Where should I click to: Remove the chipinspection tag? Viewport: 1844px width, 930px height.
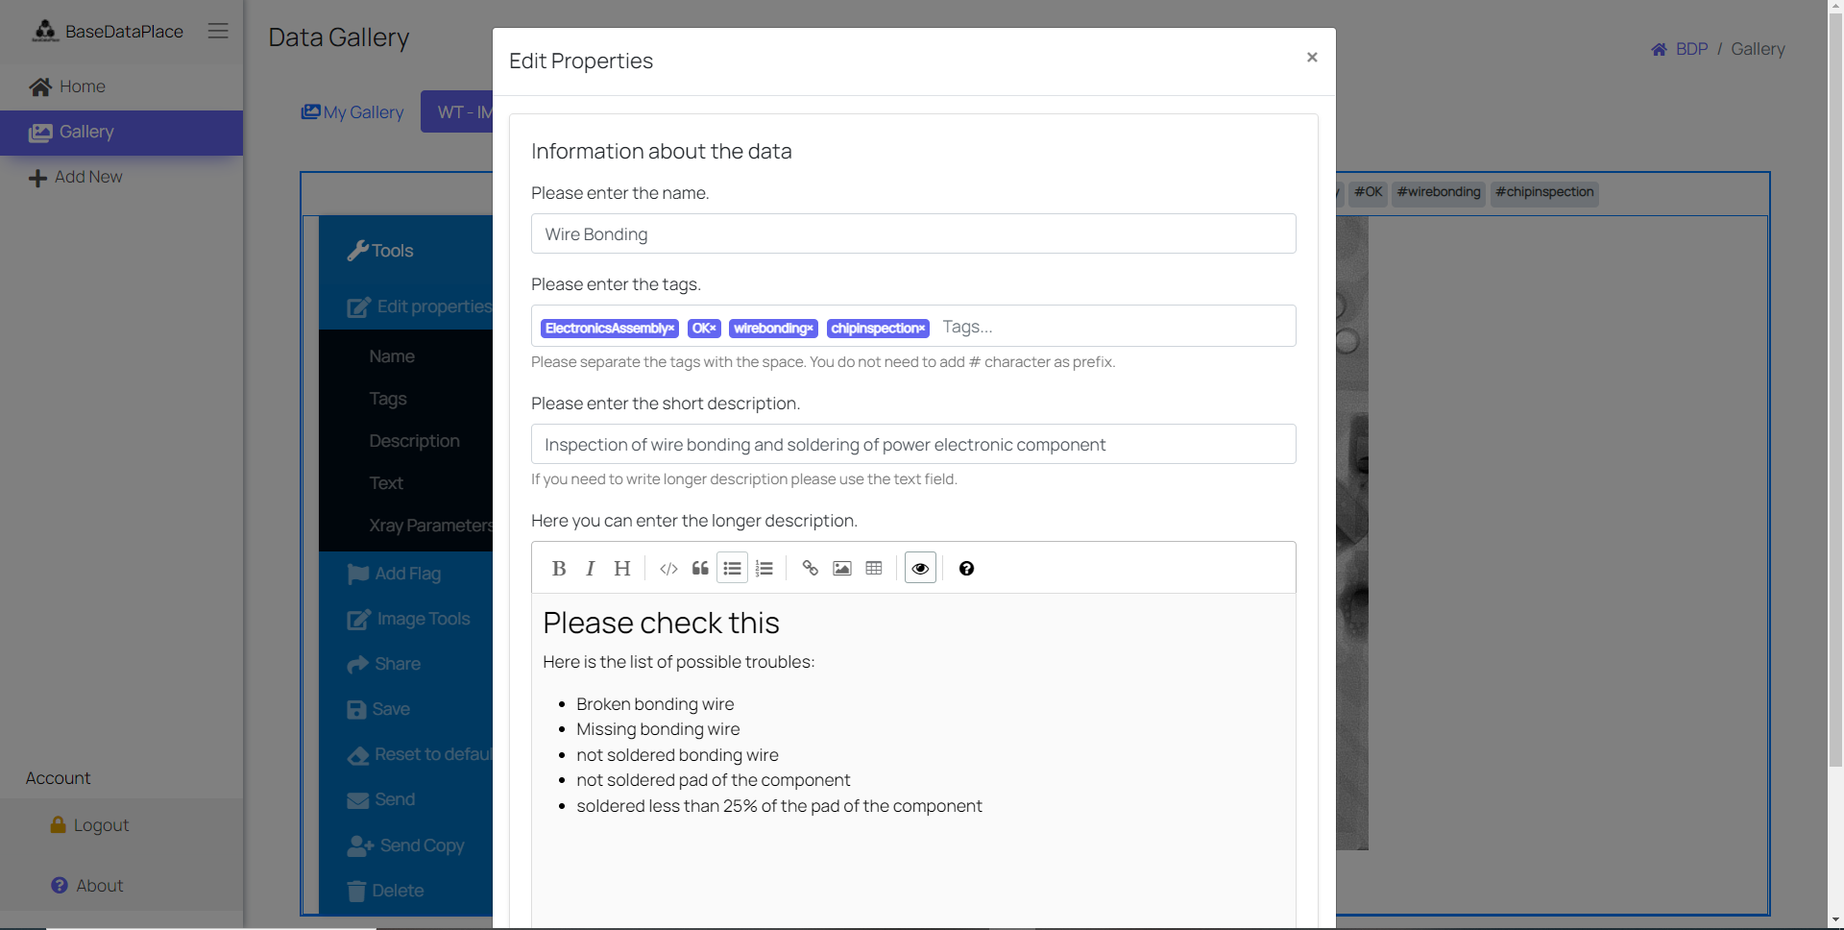(922, 329)
